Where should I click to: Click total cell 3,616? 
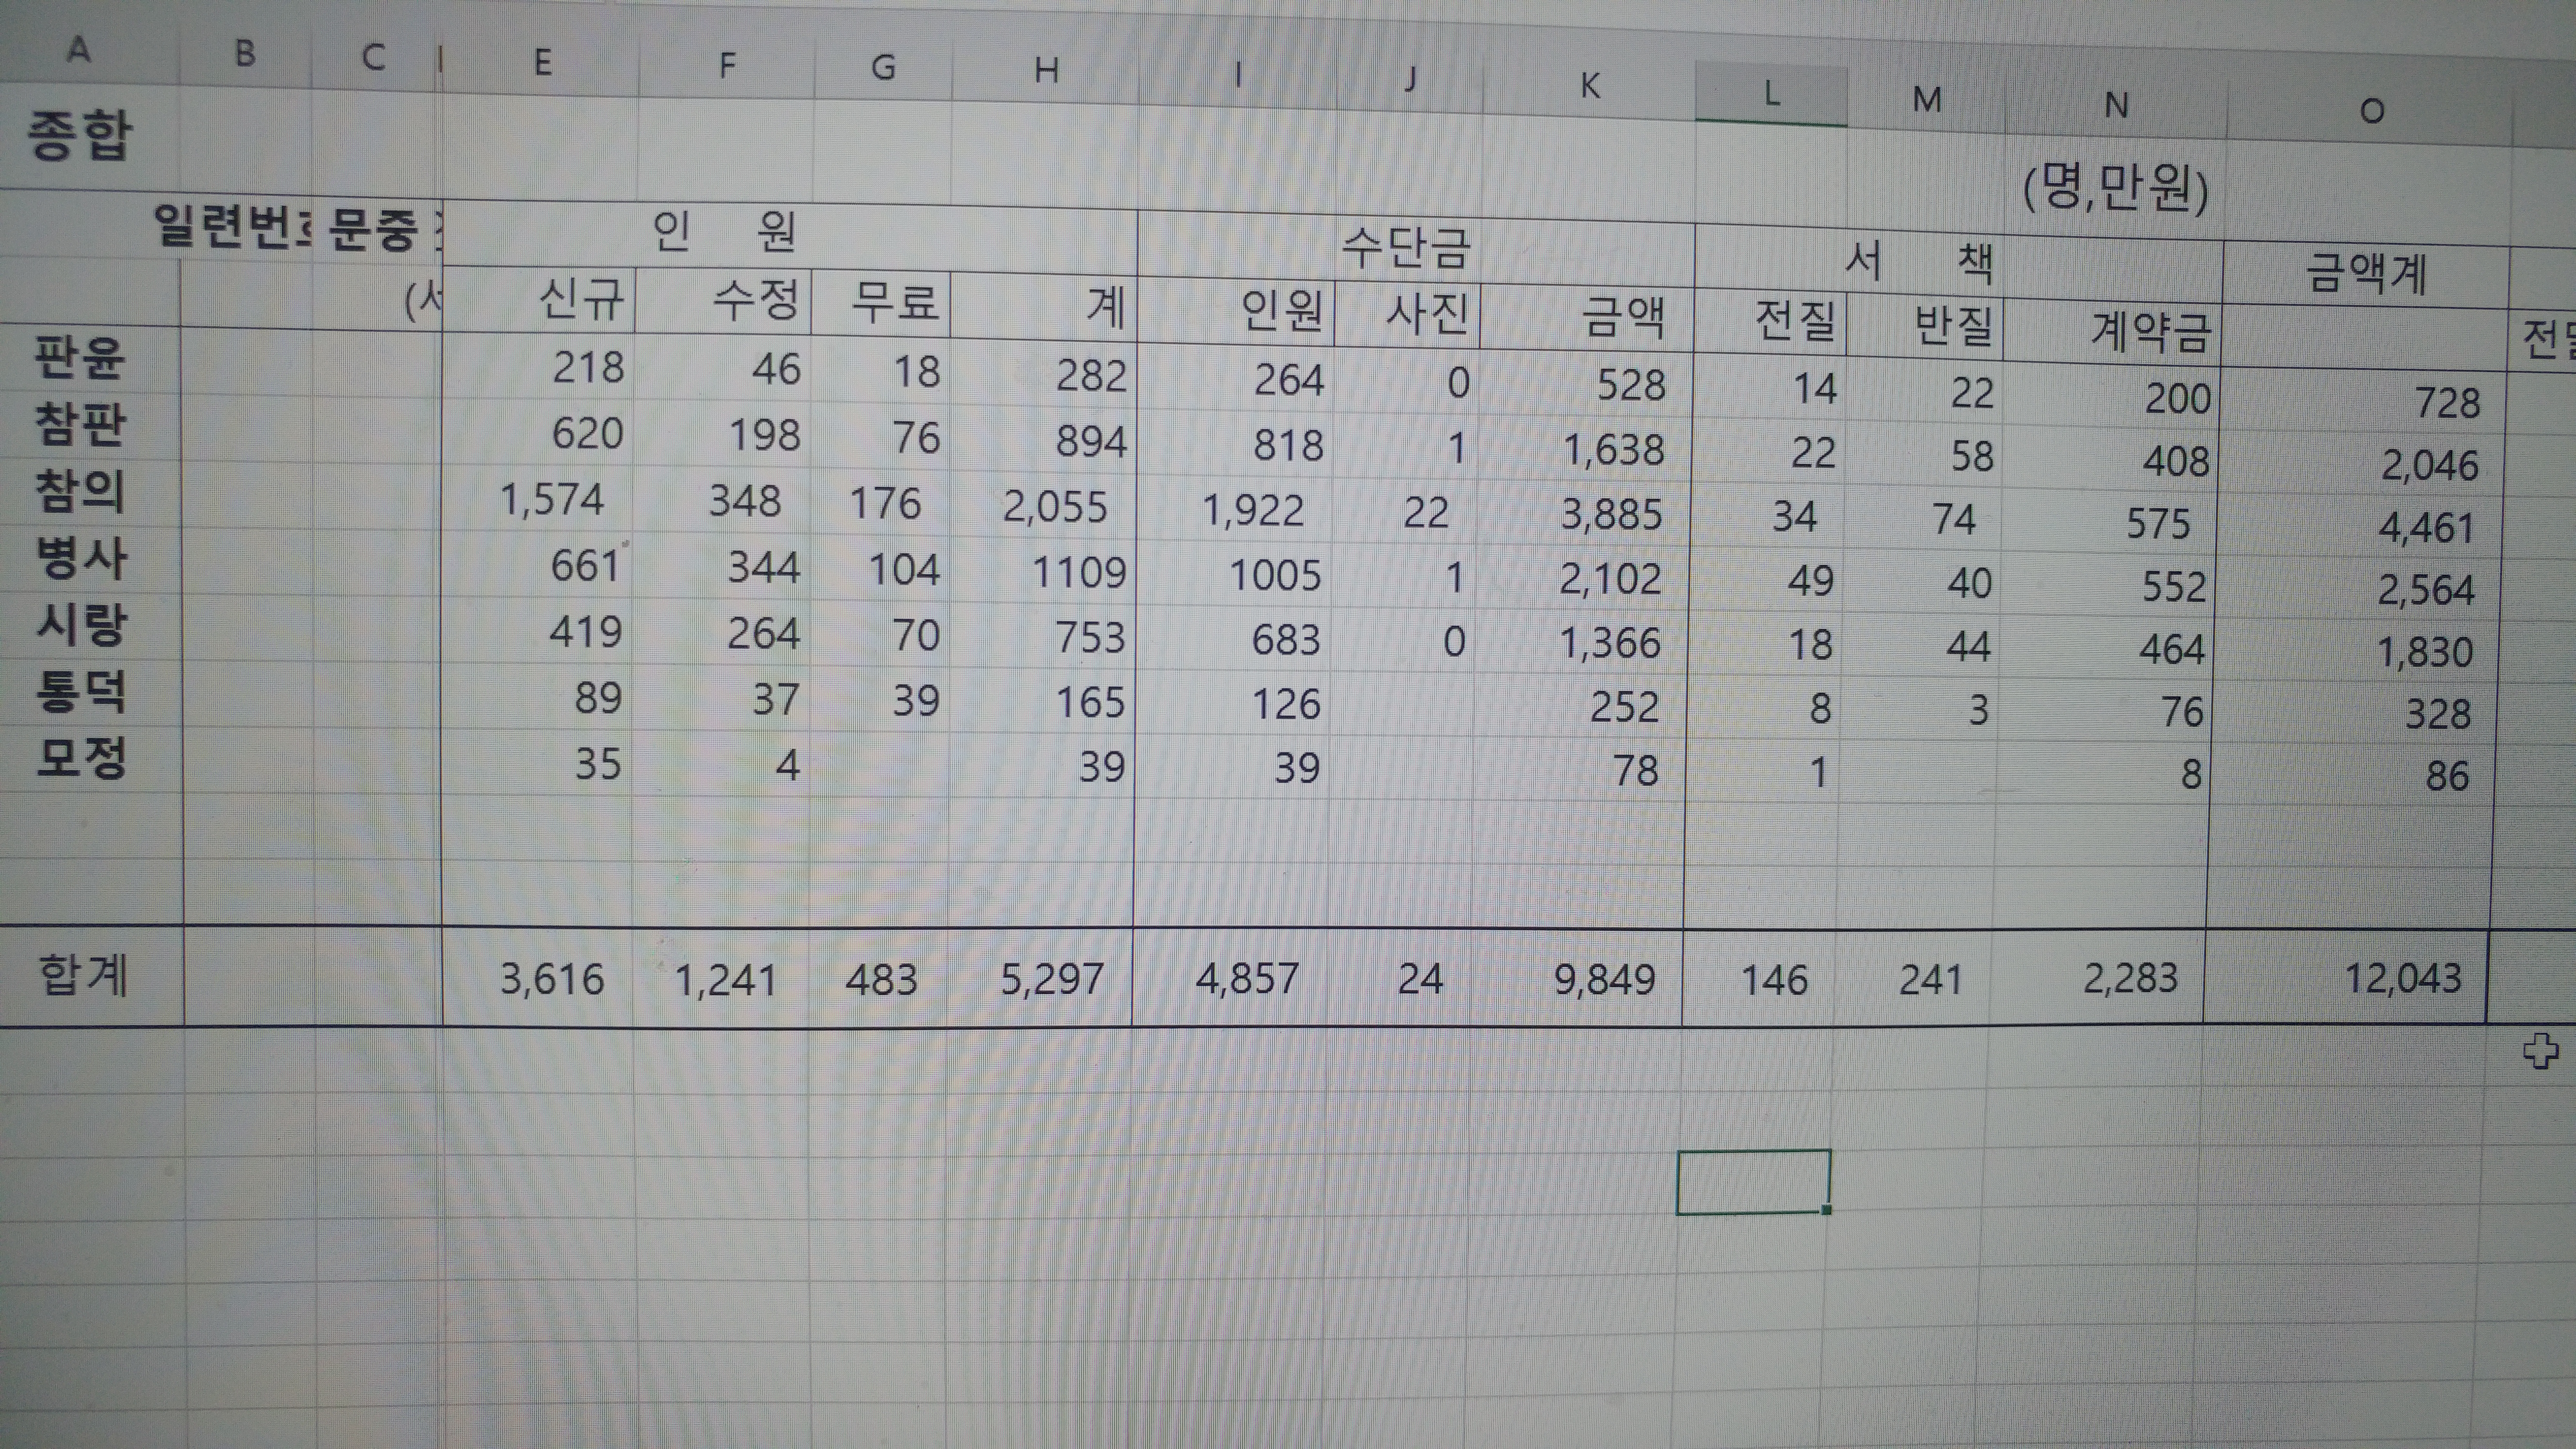(552, 979)
